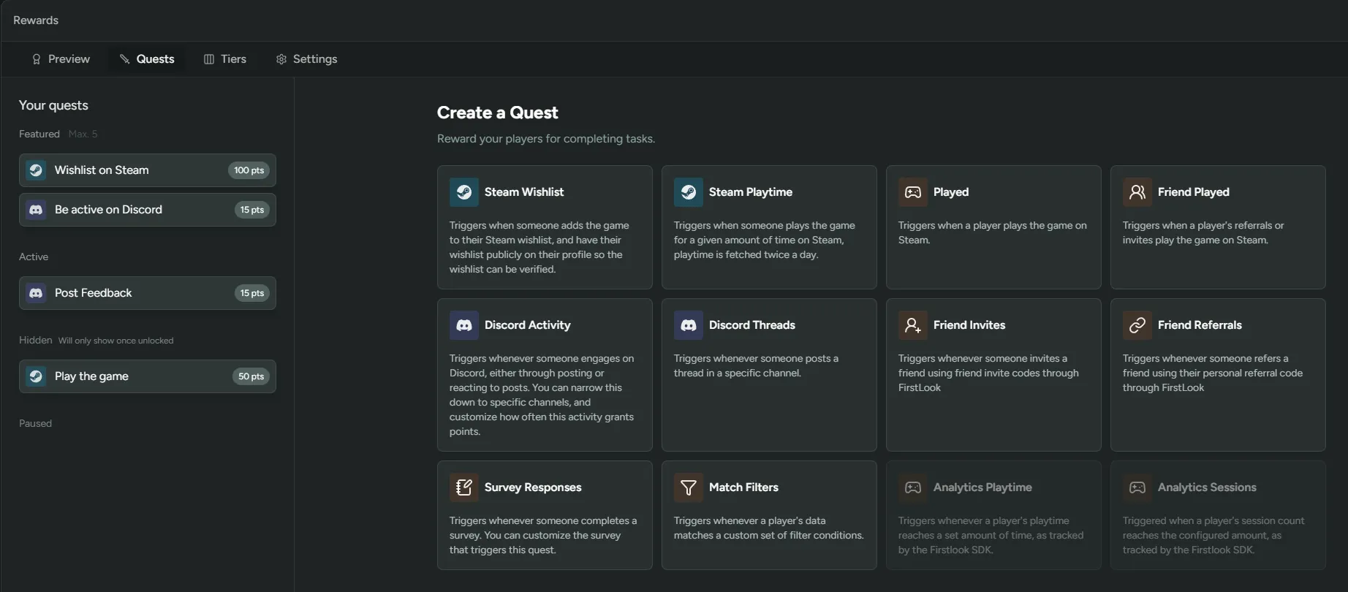This screenshot has width=1348, height=592.
Task: Click the link icon on Friend Referrals card
Action: pos(1137,325)
